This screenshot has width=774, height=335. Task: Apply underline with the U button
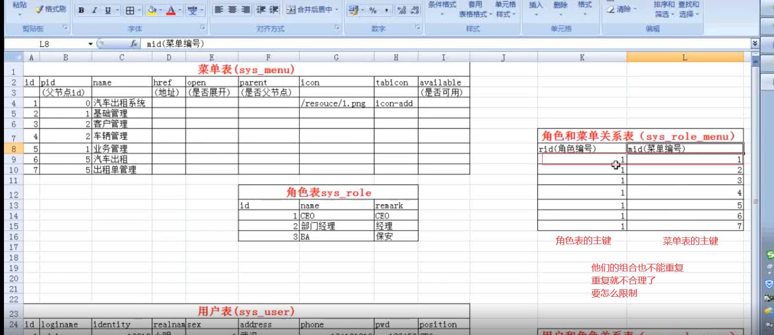tap(108, 11)
